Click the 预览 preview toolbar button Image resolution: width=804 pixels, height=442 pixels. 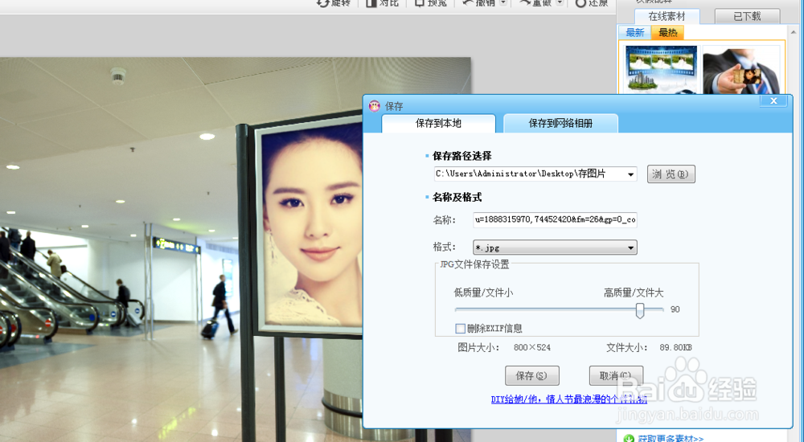431,3
